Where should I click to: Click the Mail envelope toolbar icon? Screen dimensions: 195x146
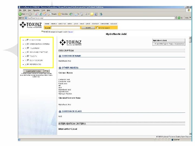click(76, 14)
